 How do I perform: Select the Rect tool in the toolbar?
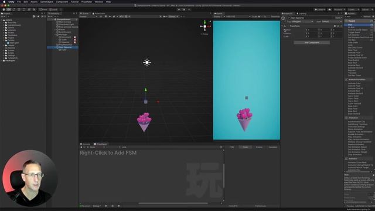tap(24, 9)
